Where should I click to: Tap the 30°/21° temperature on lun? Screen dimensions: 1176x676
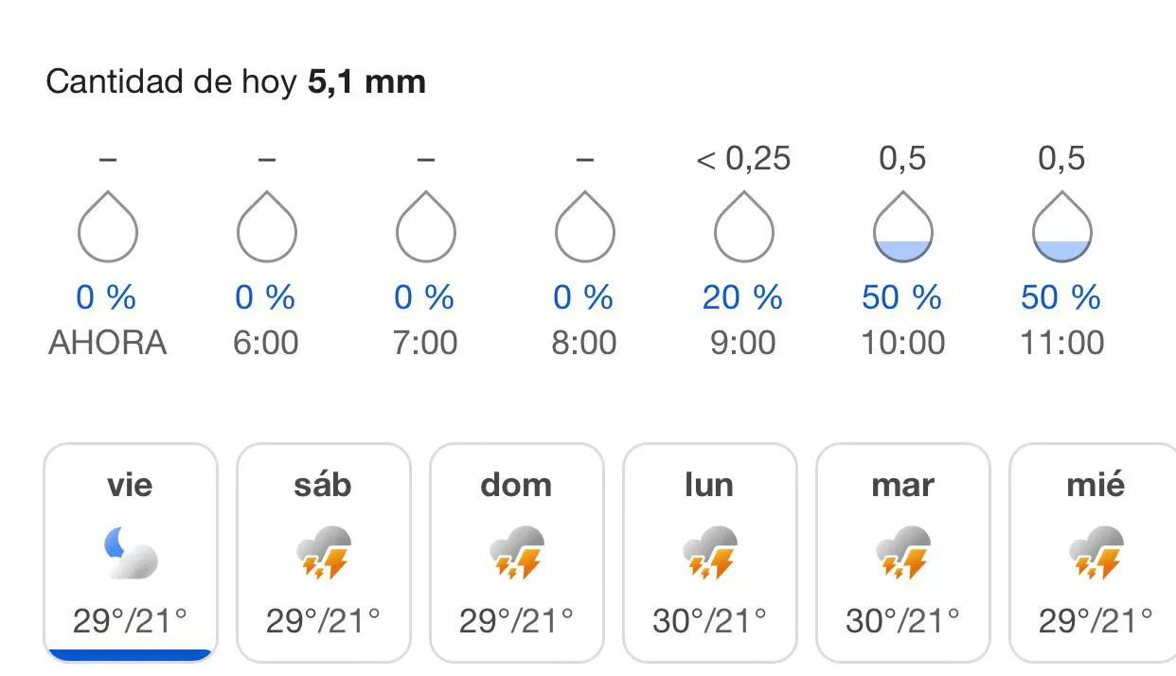click(709, 621)
